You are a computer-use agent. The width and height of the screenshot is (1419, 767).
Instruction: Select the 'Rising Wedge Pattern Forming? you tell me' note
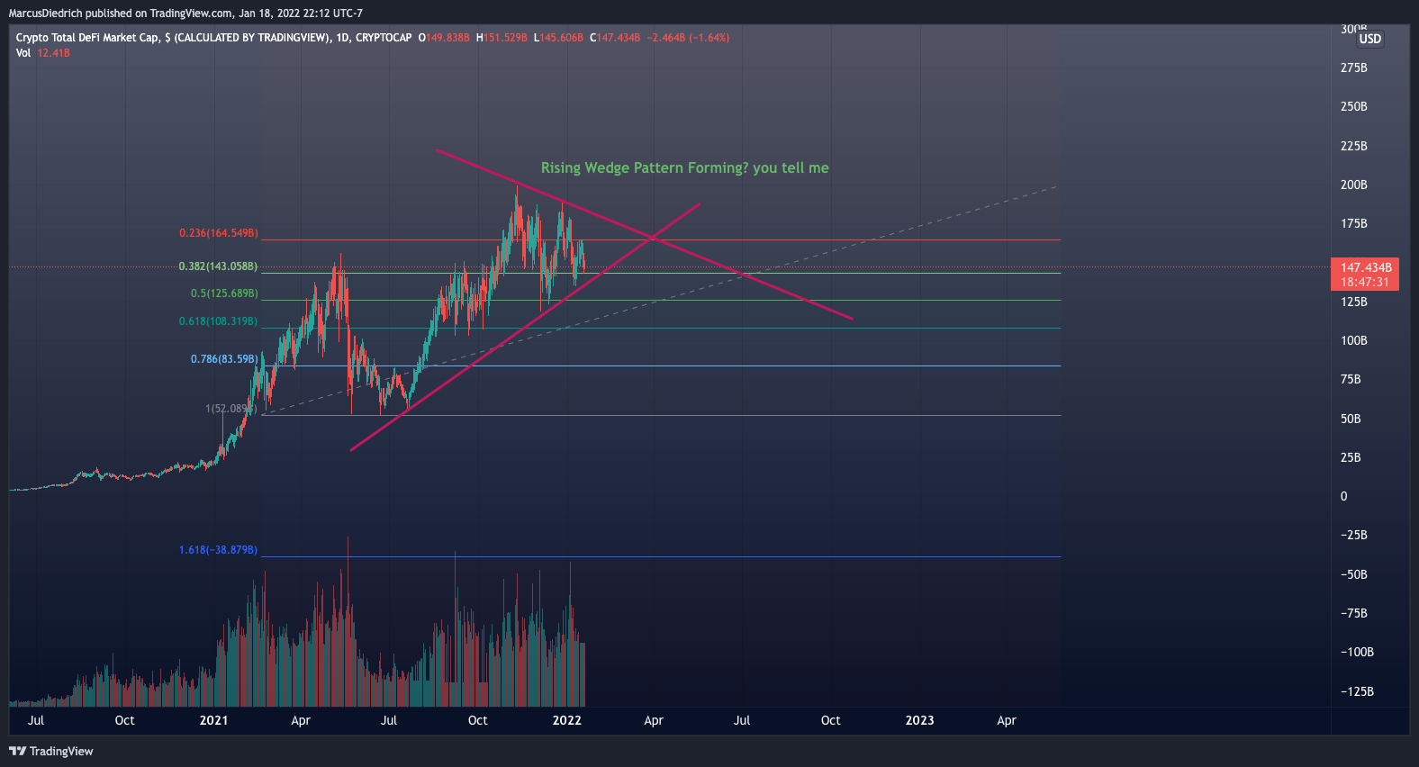tap(684, 167)
